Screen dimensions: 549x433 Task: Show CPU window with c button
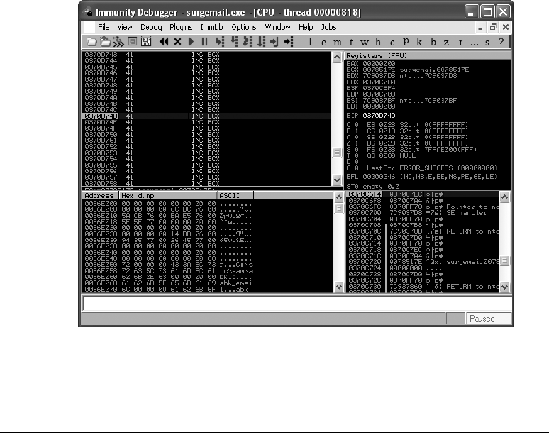pyautogui.click(x=392, y=42)
